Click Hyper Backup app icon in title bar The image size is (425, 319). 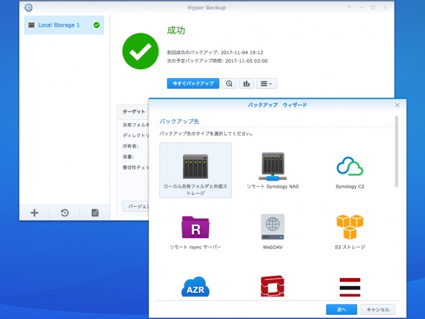[29, 8]
